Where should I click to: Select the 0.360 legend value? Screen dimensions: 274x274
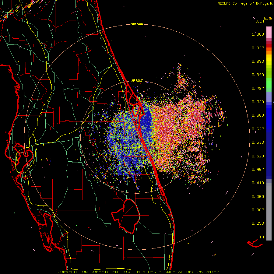(x=258, y=197)
